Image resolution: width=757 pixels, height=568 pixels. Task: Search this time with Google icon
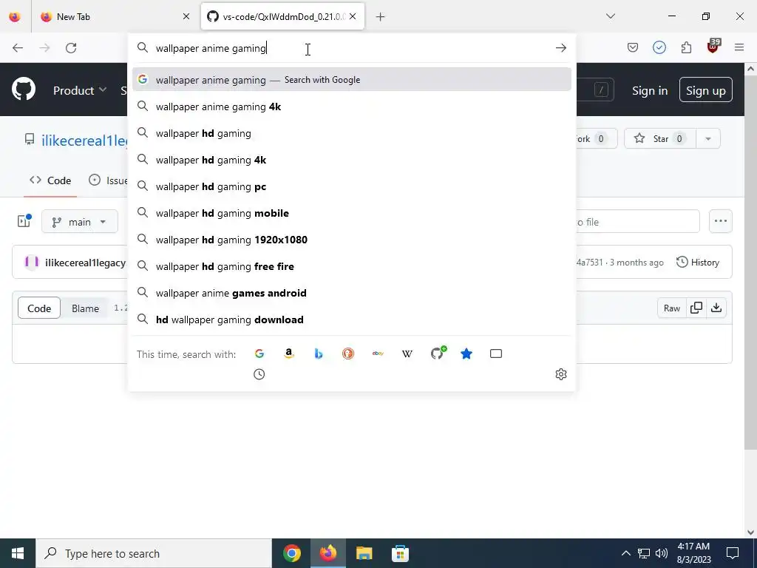tap(259, 354)
